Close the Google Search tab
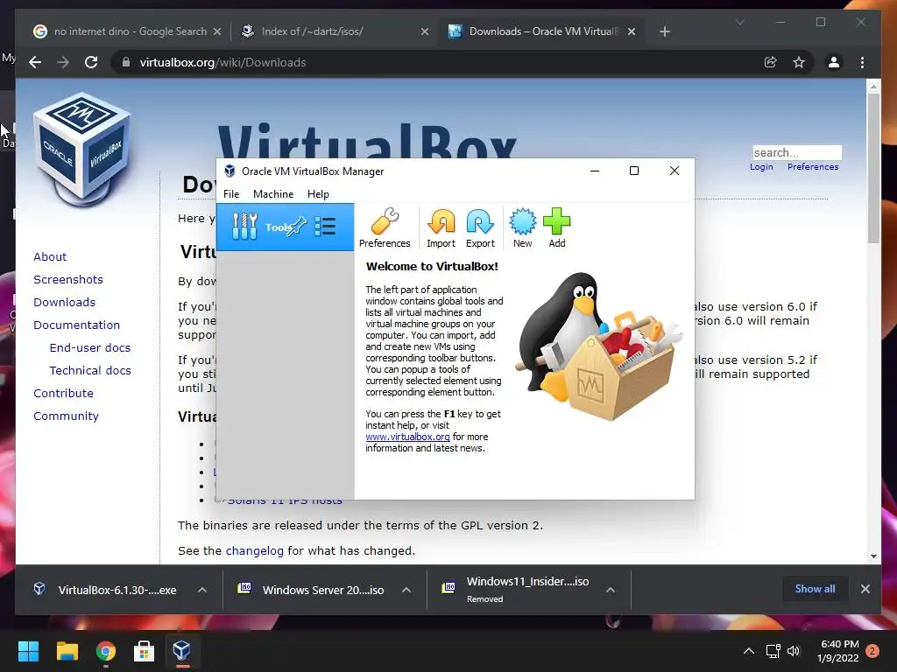This screenshot has width=897, height=672. coord(217,31)
